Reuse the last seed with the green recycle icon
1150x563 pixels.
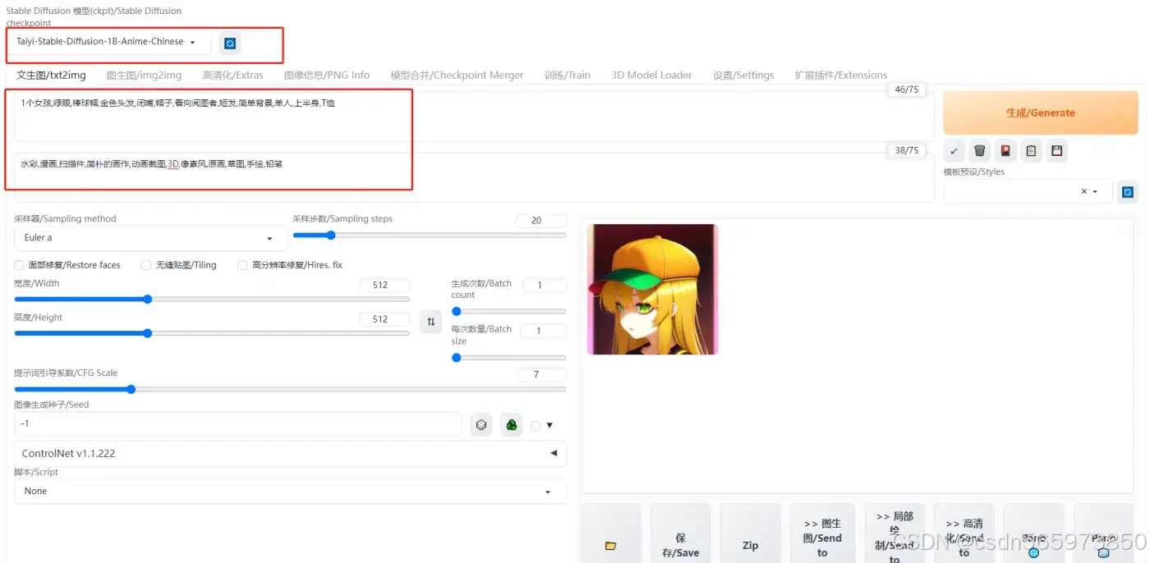pyautogui.click(x=511, y=424)
